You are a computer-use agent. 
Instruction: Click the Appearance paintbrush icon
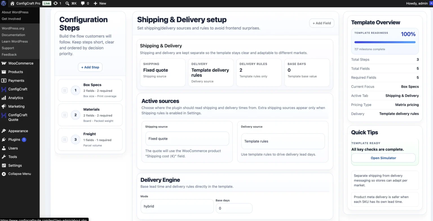(x=4, y=131)
